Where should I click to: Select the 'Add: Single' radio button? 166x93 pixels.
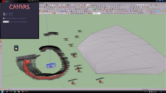pyautogui.click(x=4, y=15)
